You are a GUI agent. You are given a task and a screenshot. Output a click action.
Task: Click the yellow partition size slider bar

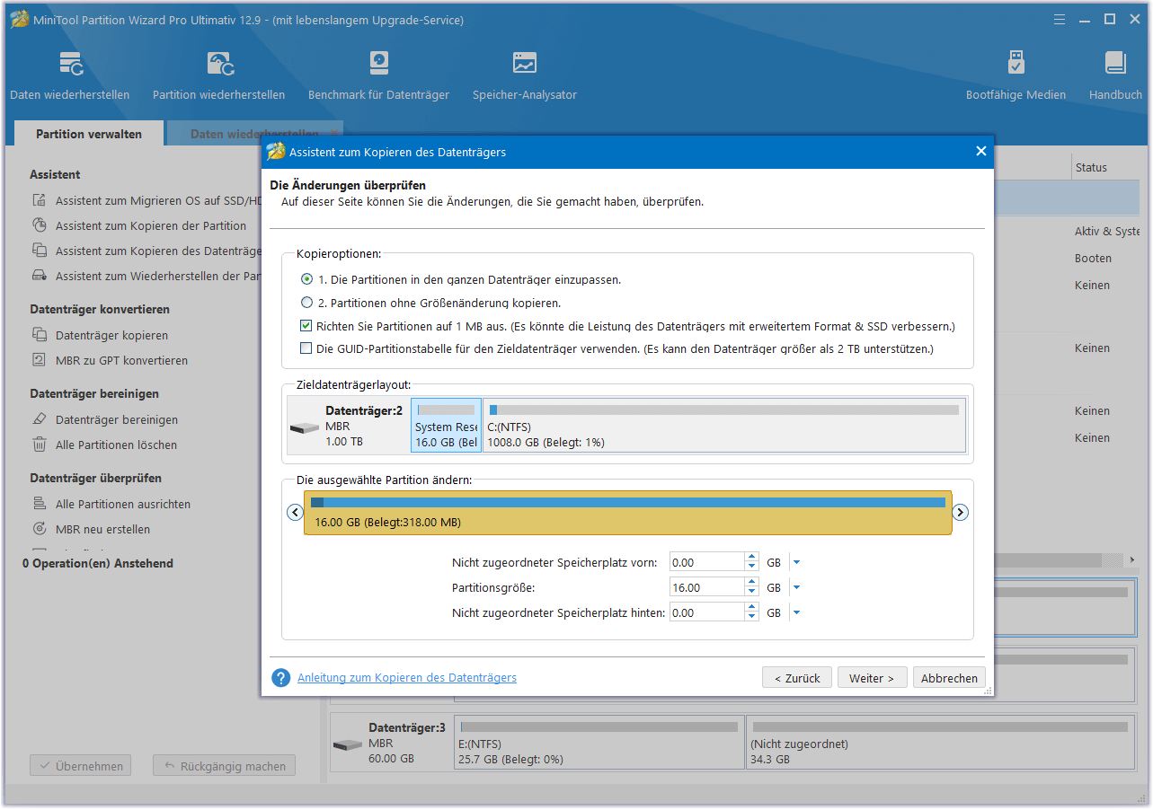pyautogui.click(x=627, y=513)
